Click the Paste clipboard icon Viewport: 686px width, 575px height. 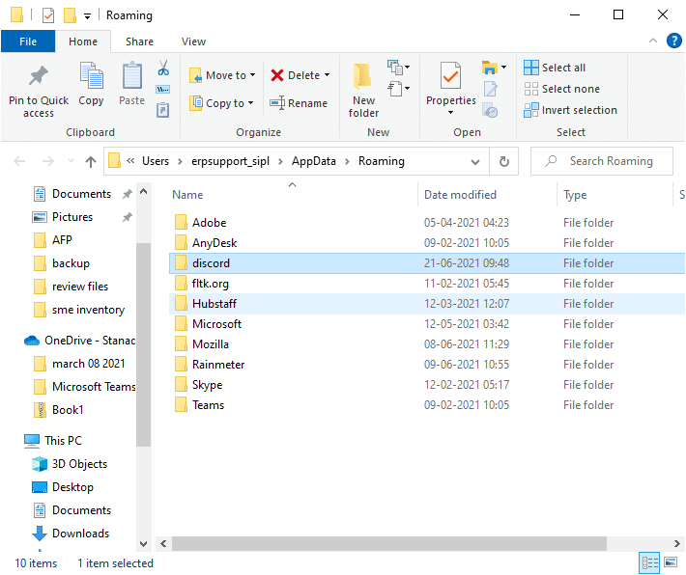131,75
